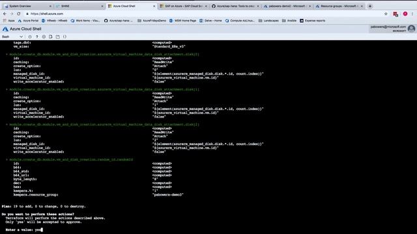Switch to the Azure/sap-hana GitHub tab

point(235,6)
